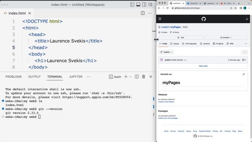Viewport: 252px width, 142px height.
Task: Close the terminal panel
Action: click(x=151, y=77)
